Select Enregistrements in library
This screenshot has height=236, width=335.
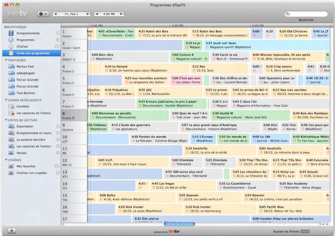tap(28, 33)
